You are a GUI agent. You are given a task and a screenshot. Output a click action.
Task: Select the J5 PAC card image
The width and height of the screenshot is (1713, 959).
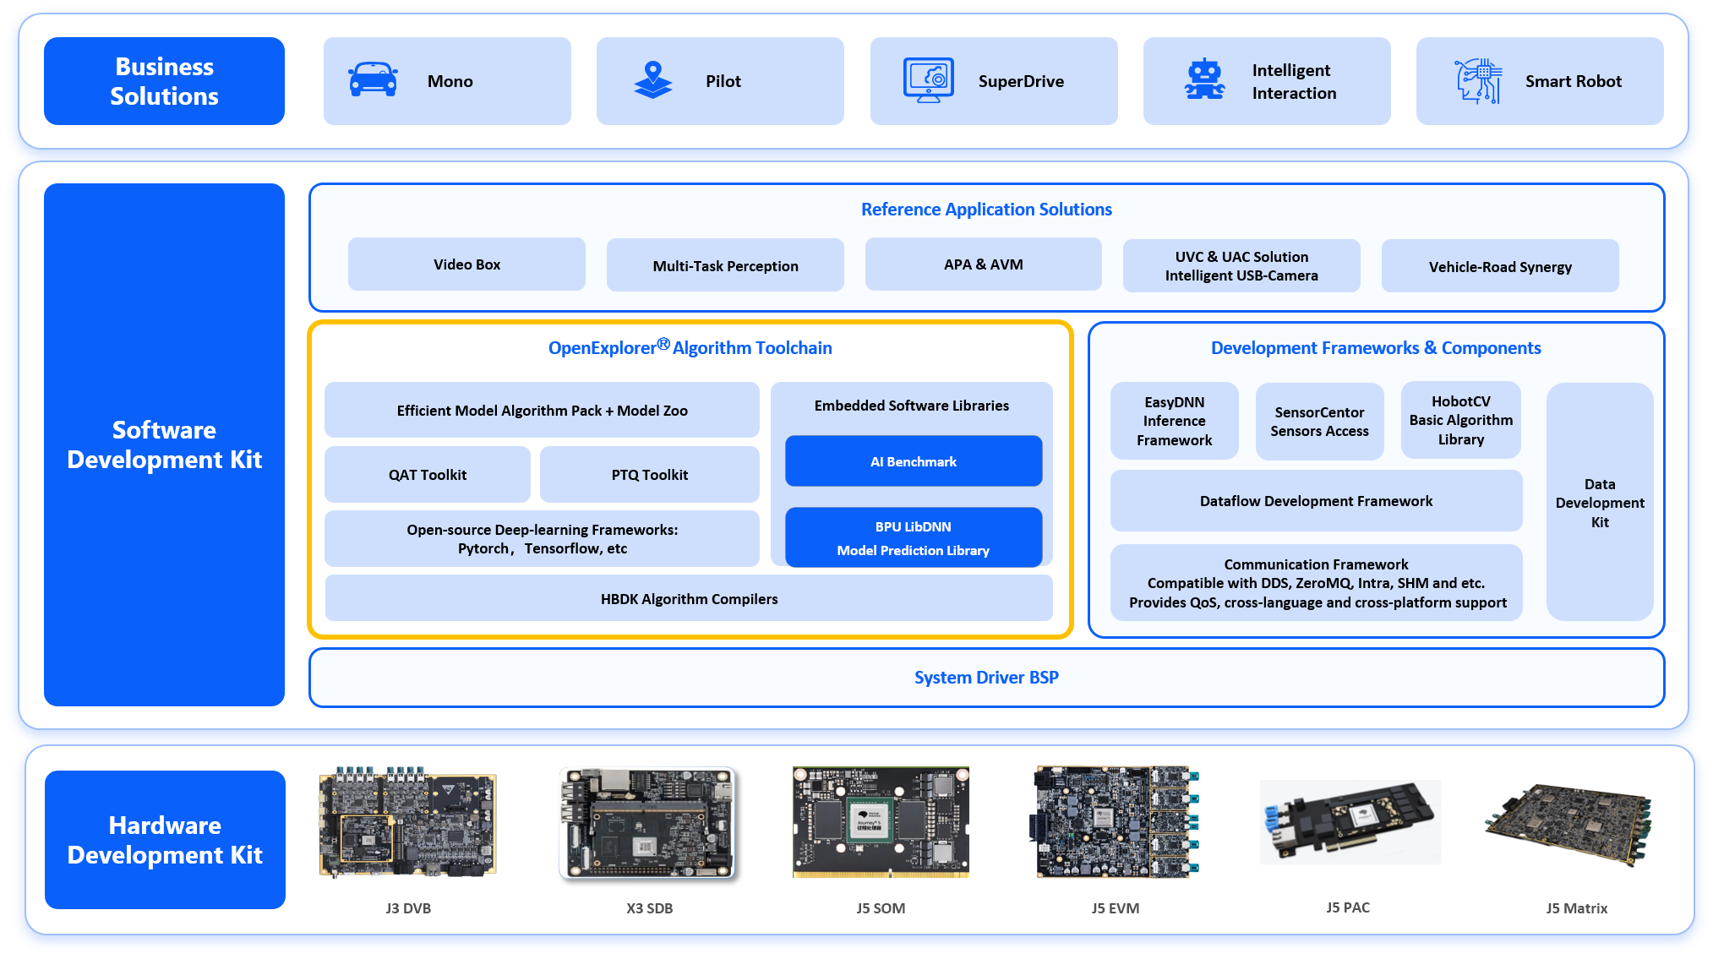tap(1350, 822)
